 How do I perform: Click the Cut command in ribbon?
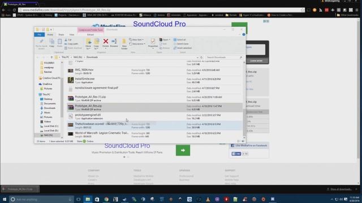point(68,40)
